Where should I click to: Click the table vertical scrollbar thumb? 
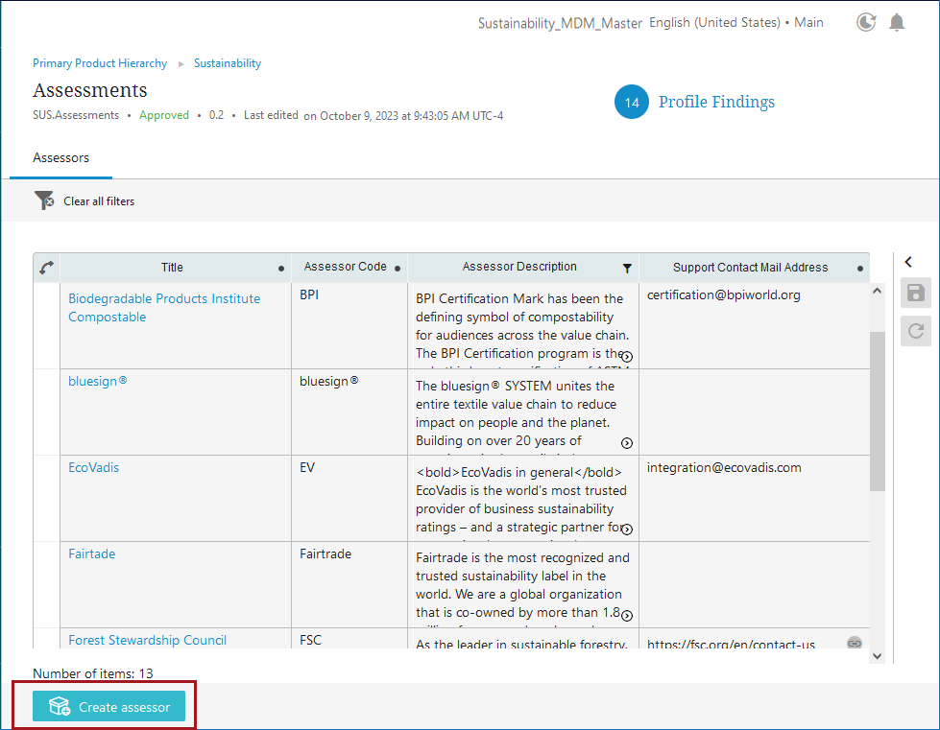(x=877, y=412)
